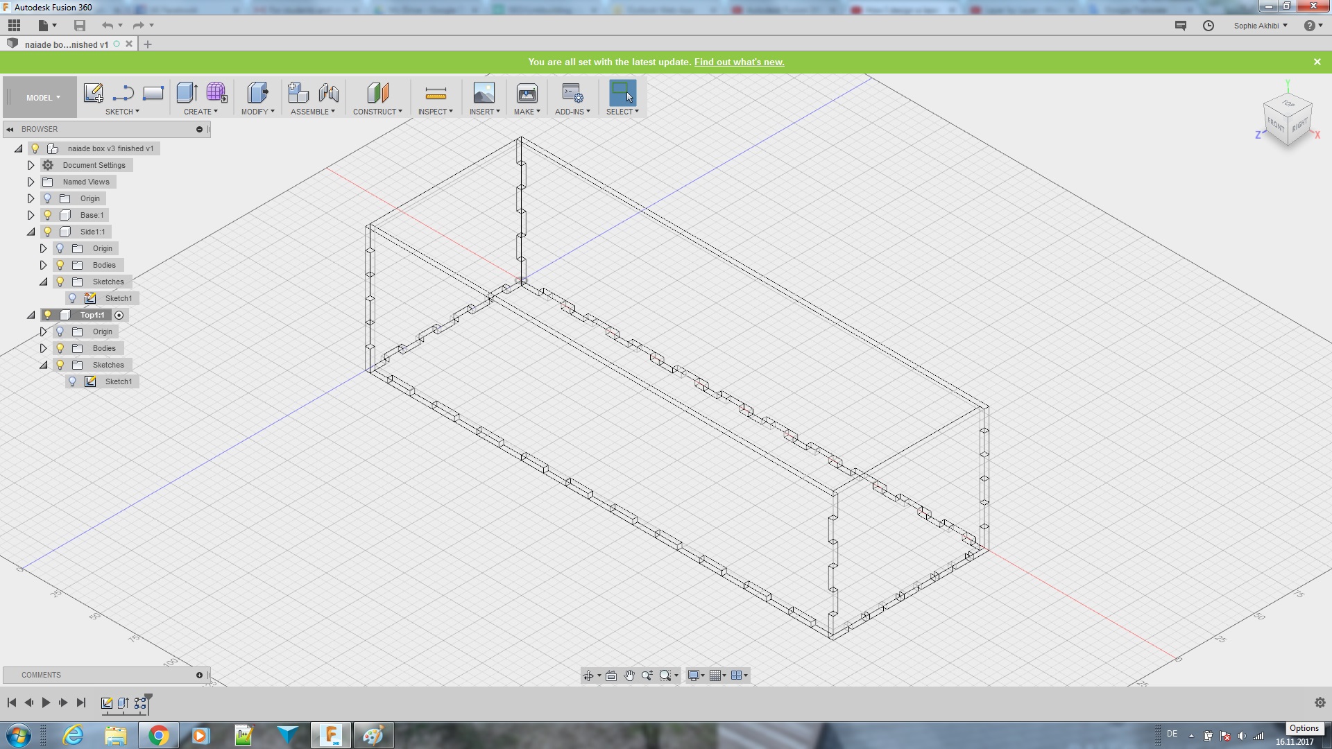The height and width of the screenshot is (749, 1332).
Task: Open the Job Status clock icon
Action: coord(1209,26)
